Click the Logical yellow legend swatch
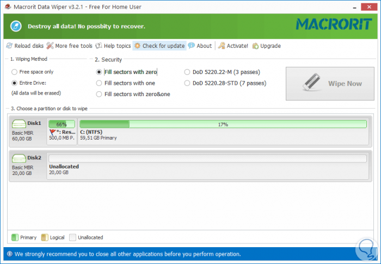Screen dimensions: 381x264 (x=45, y=237)
